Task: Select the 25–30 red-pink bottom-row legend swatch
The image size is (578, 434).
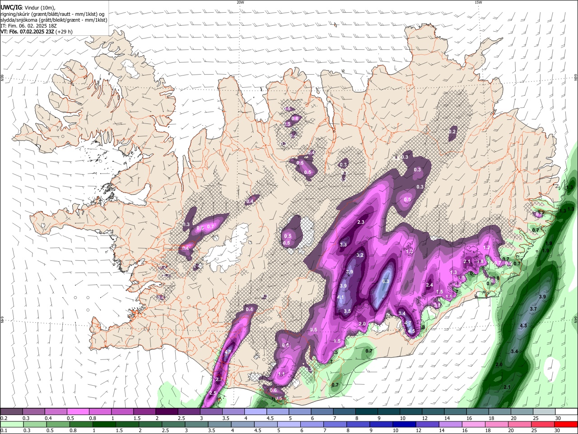Action: pos(542,425)
